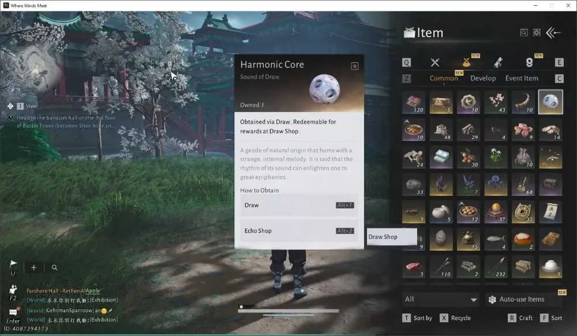Choose Draw under How to Obtain
Screen dimensions: 577x336
tap(299, 206)
